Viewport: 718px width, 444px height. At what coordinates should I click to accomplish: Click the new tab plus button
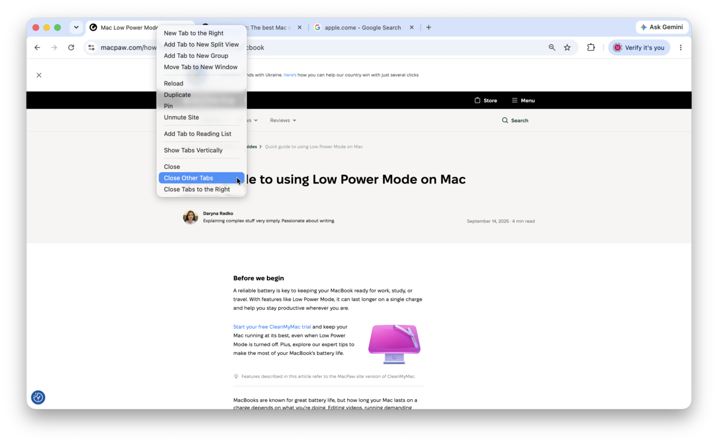(x=429, y=27)
